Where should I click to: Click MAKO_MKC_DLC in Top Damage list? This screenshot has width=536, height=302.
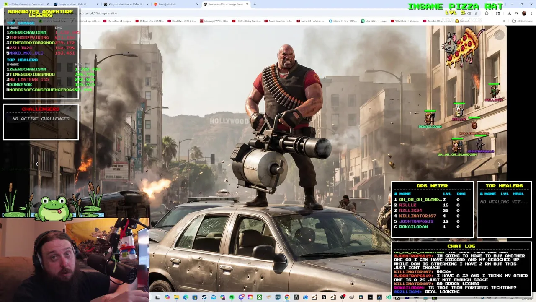(x=26, y=53)
